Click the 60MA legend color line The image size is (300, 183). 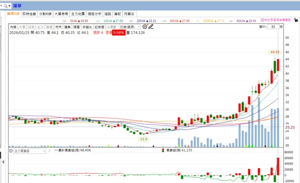coord(164,21)
